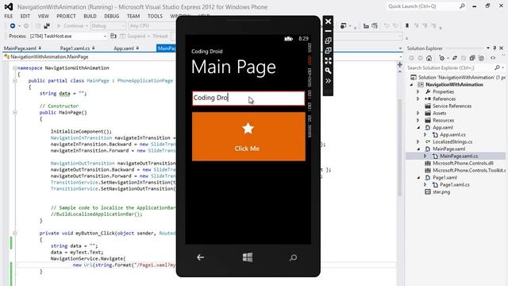
Task: Open emulator zoom magnifier tool
Action: pyautogui.click(x=328, y=71)
